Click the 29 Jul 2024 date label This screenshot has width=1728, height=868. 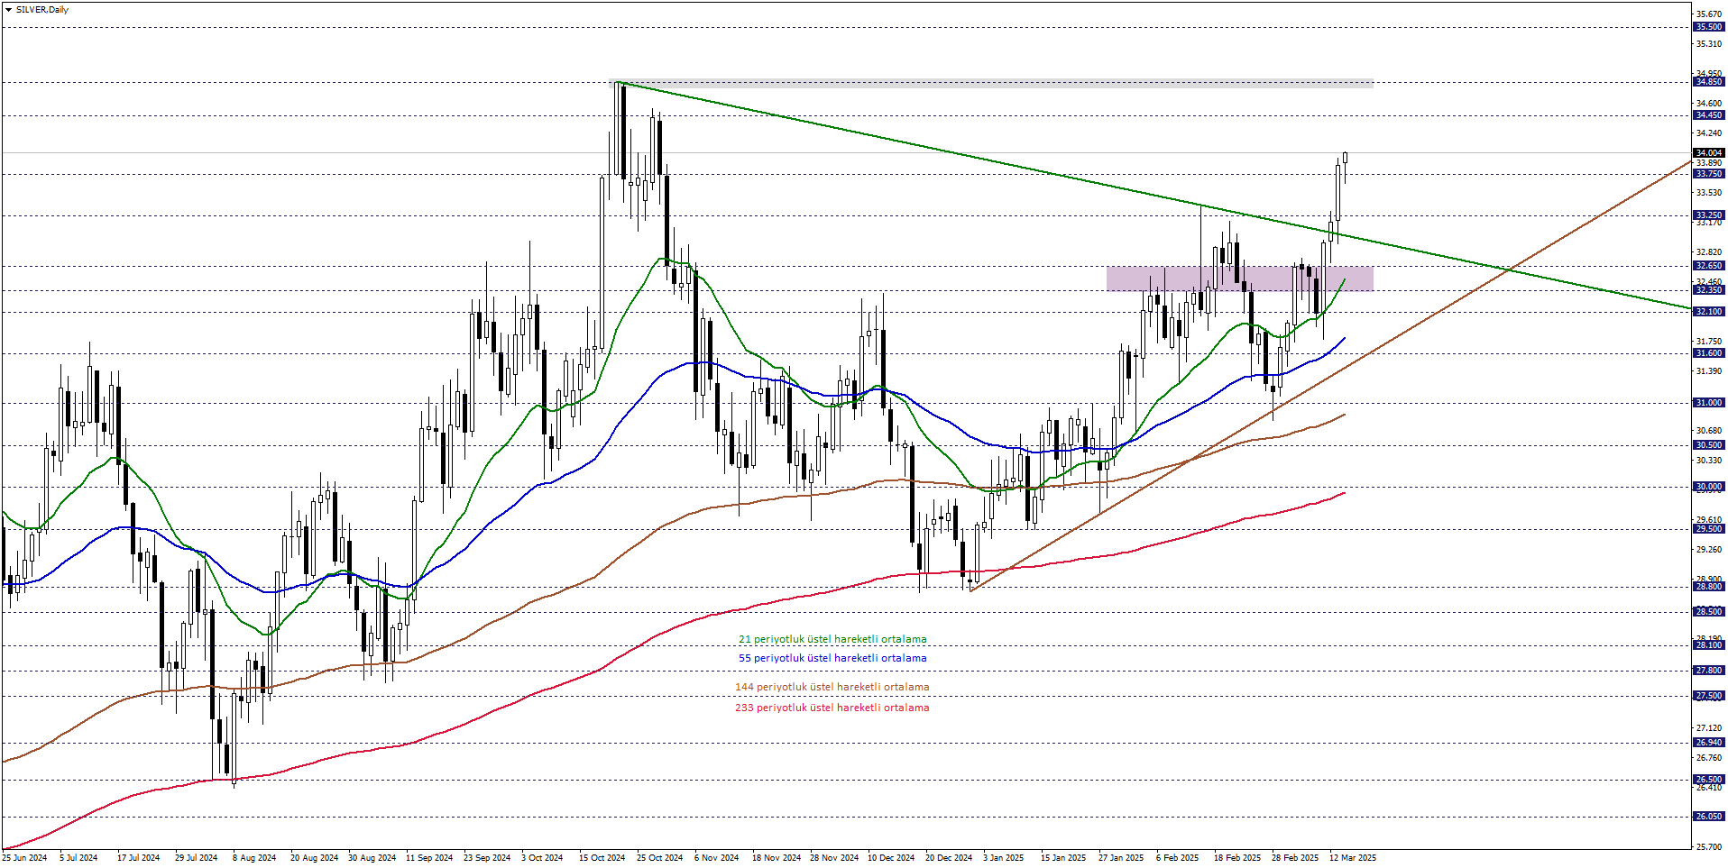pyautogui.click(x=196, y=858)
